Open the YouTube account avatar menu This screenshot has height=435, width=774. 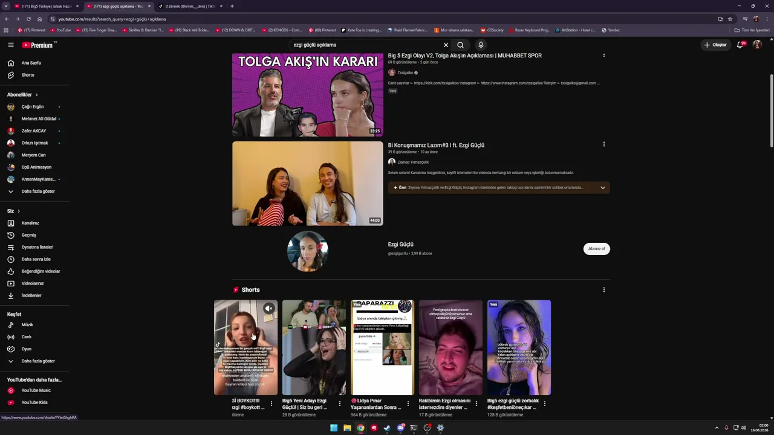point(757,45)
